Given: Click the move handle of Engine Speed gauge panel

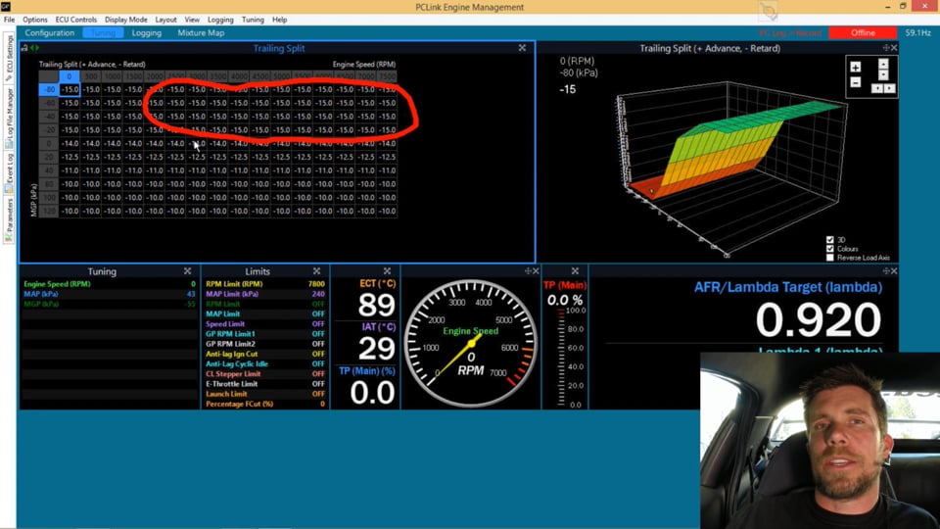Looking at the screenshot, I should 528,271.
